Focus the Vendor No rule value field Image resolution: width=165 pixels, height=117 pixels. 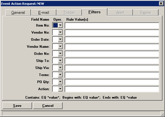pos(112,32)
